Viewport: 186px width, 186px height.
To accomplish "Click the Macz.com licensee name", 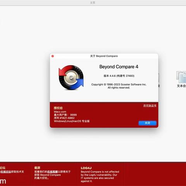I will [x=60, y=112].
